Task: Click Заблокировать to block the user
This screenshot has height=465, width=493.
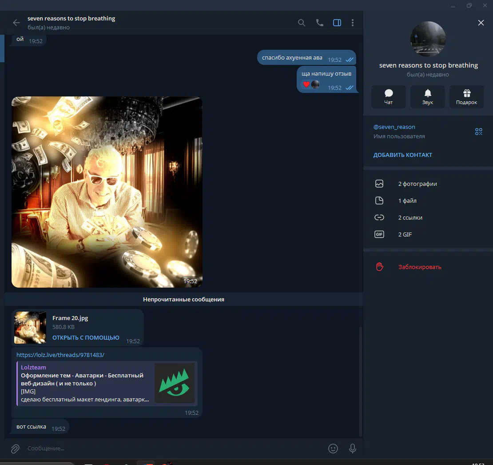Action: [419, 267]
